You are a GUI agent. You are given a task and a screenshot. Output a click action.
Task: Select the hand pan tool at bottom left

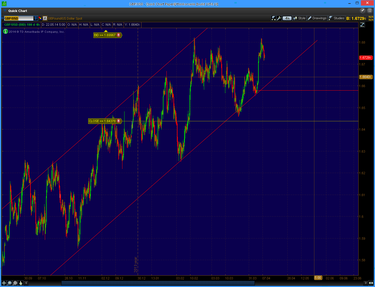[21, 283]
